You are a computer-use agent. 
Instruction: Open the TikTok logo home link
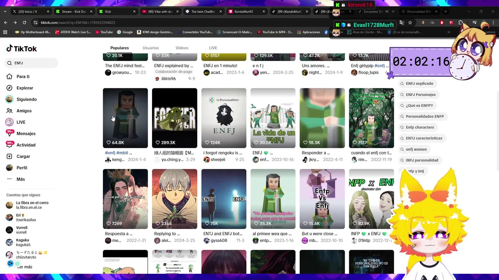coord(21,49)
